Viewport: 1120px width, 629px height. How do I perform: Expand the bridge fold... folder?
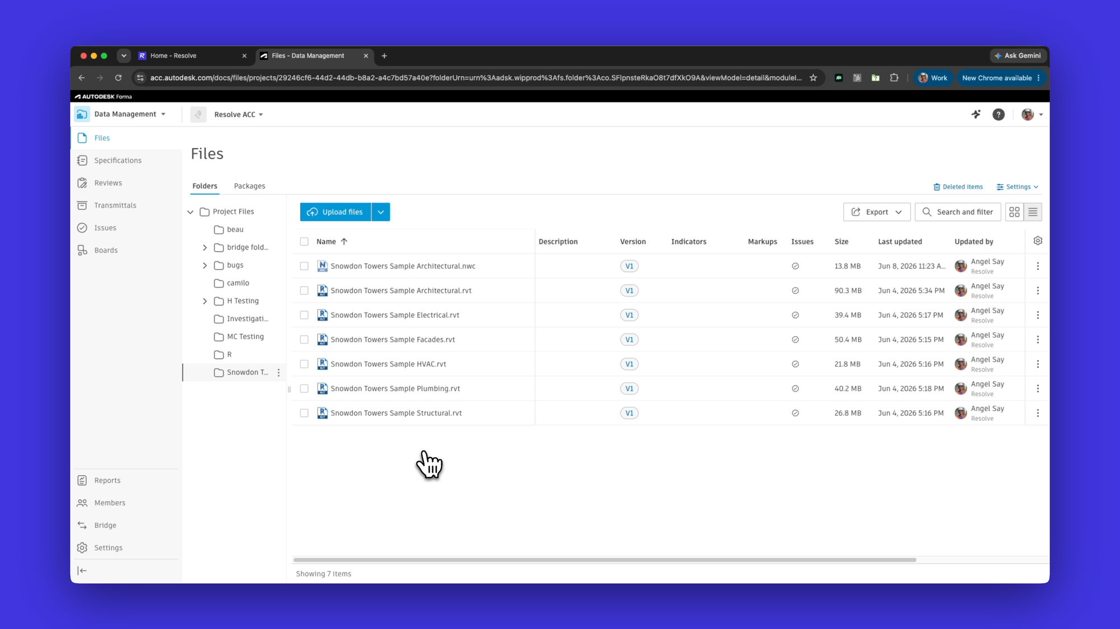pos(204,247)
